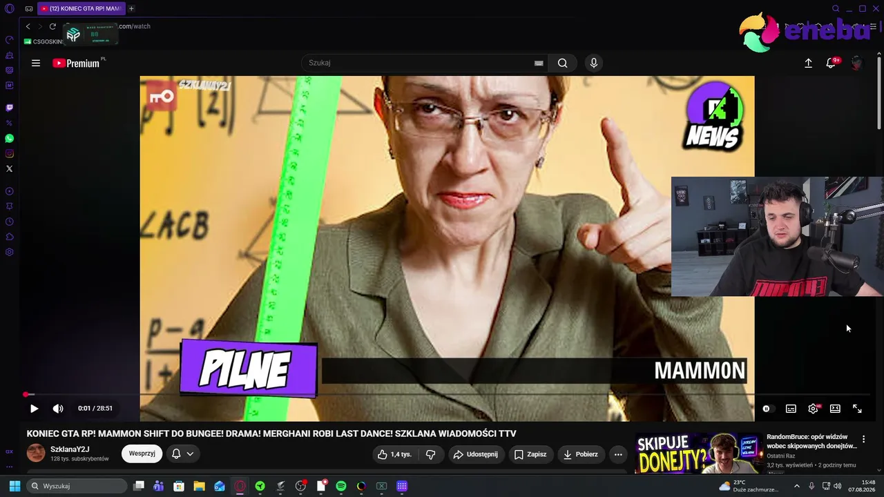Mute the video volume
The width and height of the screenshot is (884, 497).
[x=58, y=409]
